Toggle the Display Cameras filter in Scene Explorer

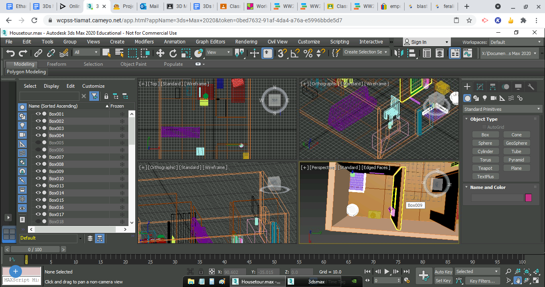pyautogui.click(x=22, y=134)
